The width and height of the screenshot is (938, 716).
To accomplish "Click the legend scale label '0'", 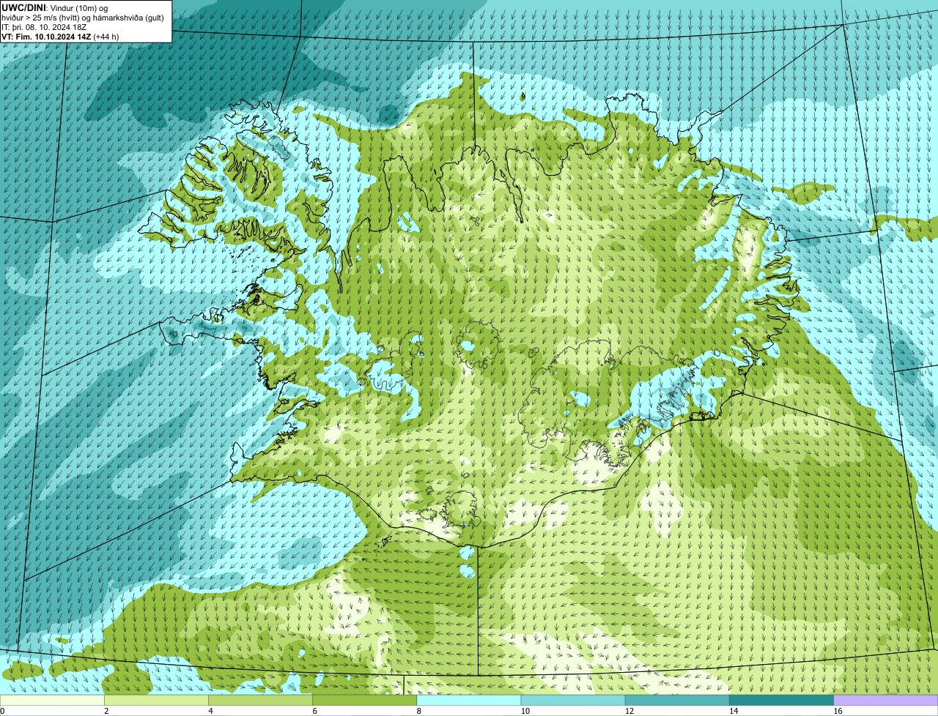I will 2,711.
